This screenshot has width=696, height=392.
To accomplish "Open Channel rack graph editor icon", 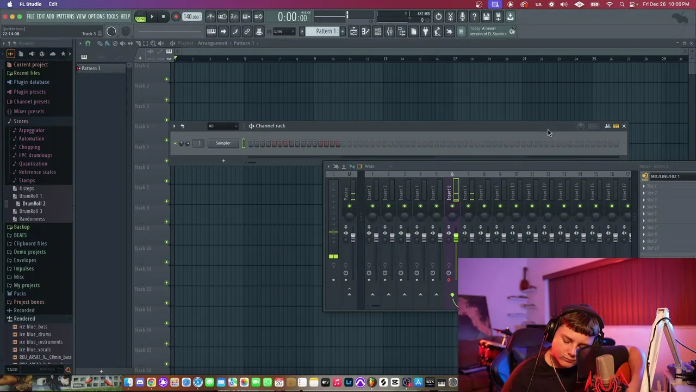I will [607, 126].
